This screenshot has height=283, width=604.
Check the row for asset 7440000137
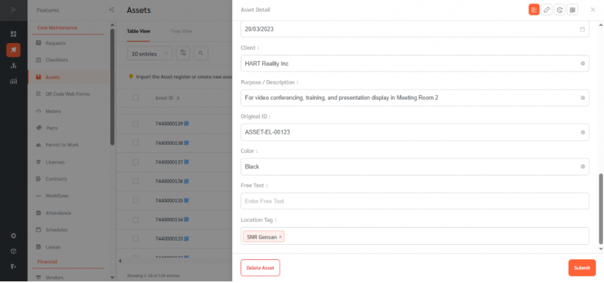(136, 162)
